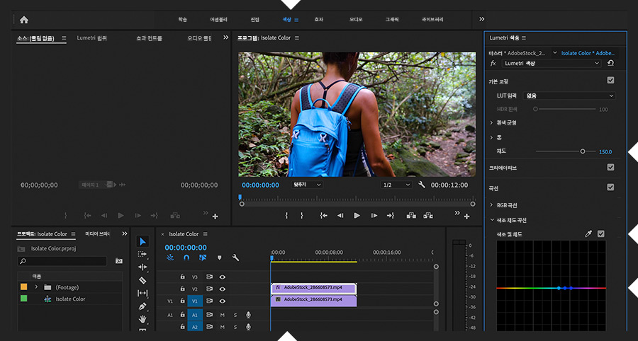This screenshot has width=638, height=341.
Task: Open the Lumetri 범위 panel tab
Action: [x=91, y=38]
